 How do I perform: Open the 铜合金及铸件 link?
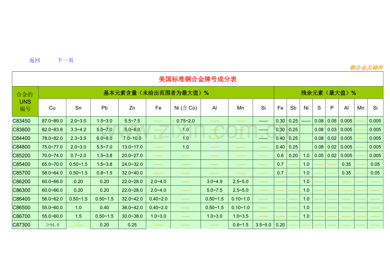tap(366, 68)
